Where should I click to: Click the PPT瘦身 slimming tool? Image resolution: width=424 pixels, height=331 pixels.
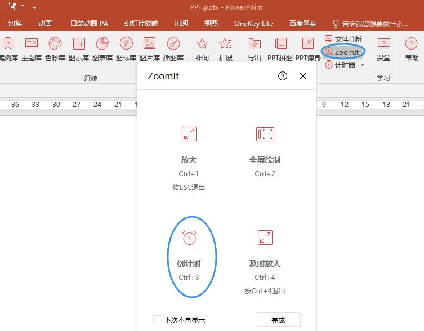pos(308,48)
